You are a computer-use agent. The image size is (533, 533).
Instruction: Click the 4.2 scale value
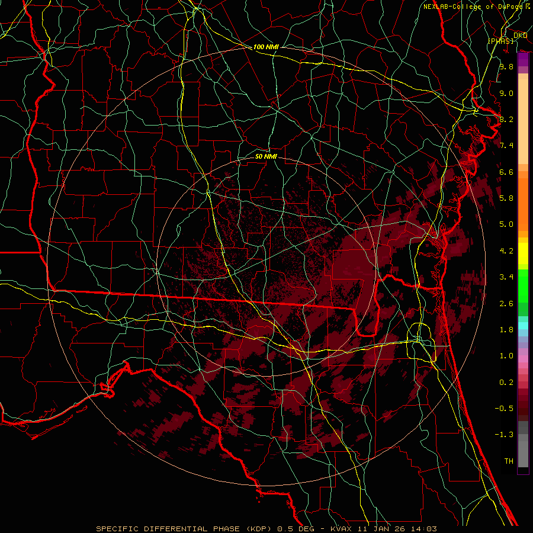pyautogui.click(x=506, y=251)
